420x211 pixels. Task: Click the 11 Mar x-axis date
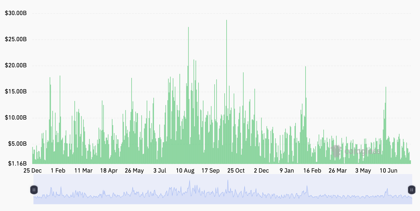point(83,171)
